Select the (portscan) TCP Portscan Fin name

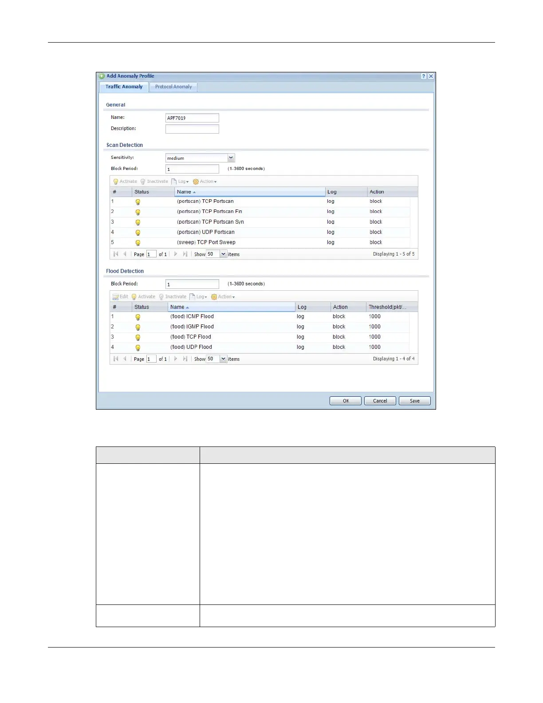pyautogui.click(x=209, y=212)
